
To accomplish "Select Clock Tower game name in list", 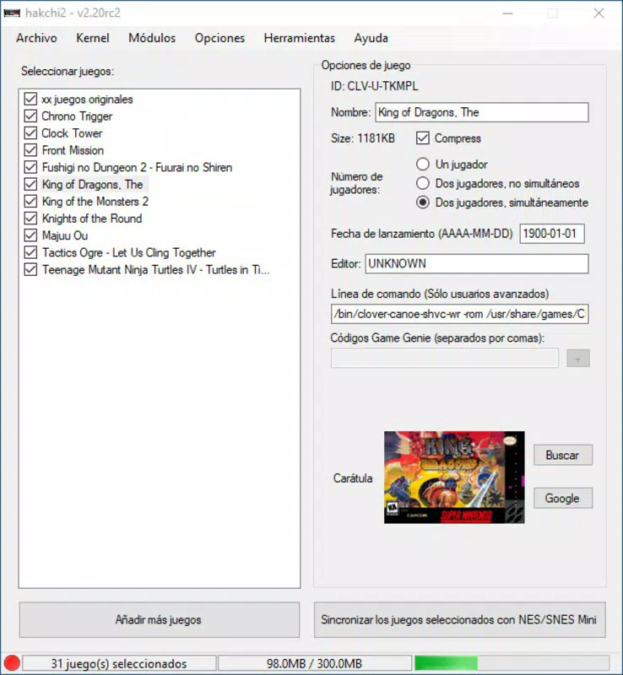I will coord(72,133).
